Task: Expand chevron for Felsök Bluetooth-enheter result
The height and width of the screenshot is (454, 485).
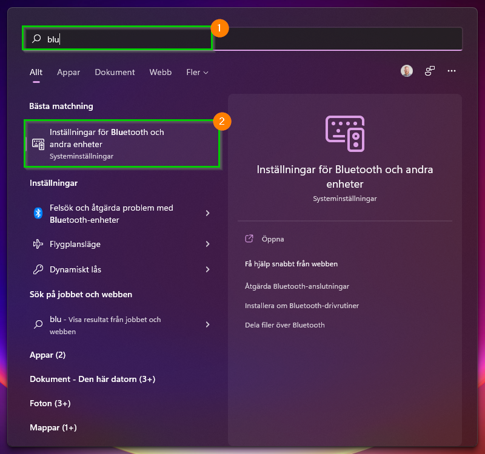Action: (x=207, y=213)
